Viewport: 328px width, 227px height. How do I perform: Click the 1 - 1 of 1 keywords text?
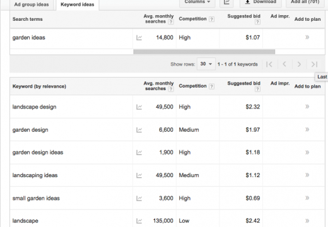(238, 64)
